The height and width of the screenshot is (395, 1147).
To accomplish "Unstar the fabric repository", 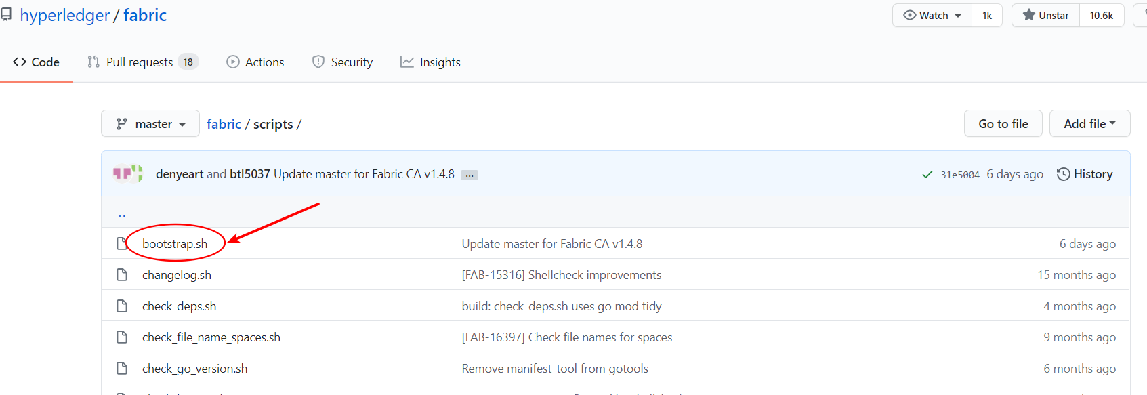I will (1045, 15).
